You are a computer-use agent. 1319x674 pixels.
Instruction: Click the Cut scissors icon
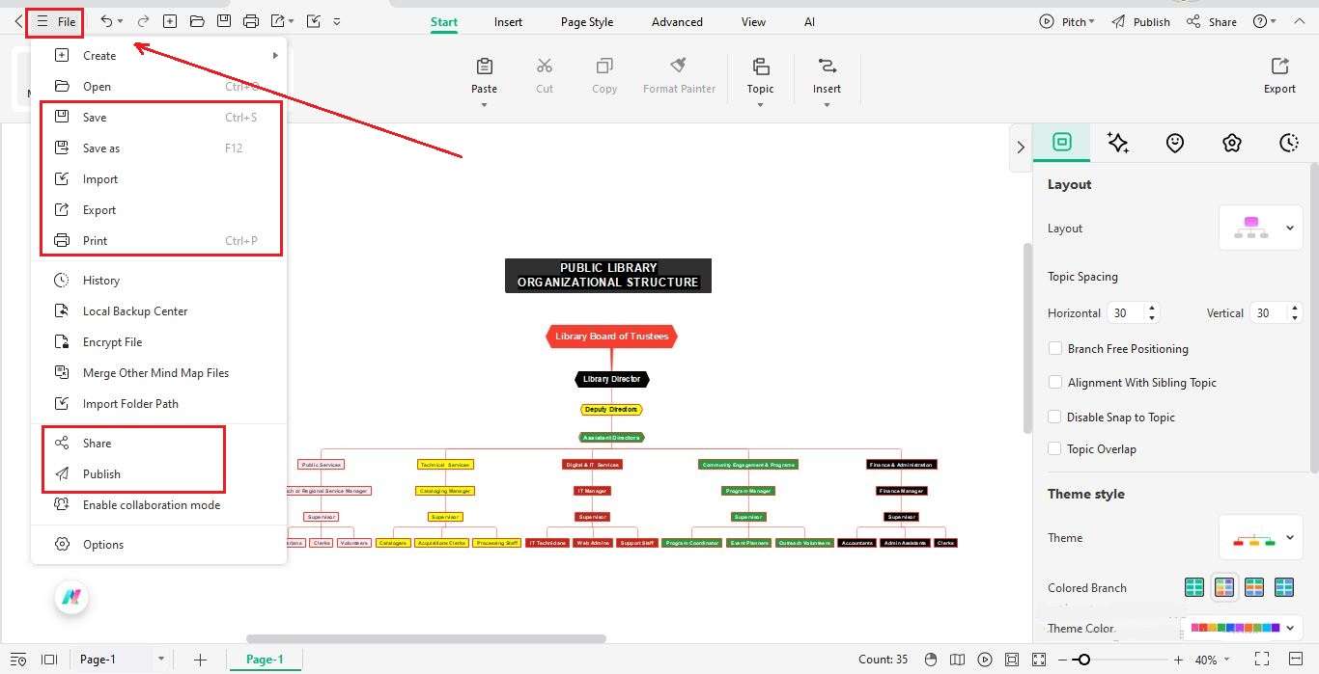click(545, 66)
